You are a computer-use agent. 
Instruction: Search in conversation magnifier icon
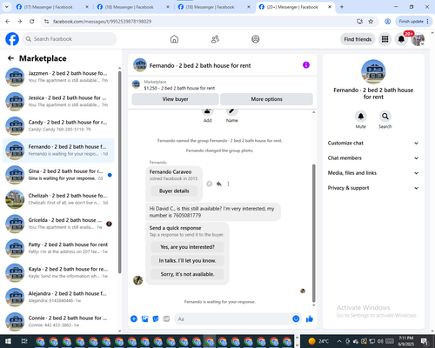click(385, 117)
